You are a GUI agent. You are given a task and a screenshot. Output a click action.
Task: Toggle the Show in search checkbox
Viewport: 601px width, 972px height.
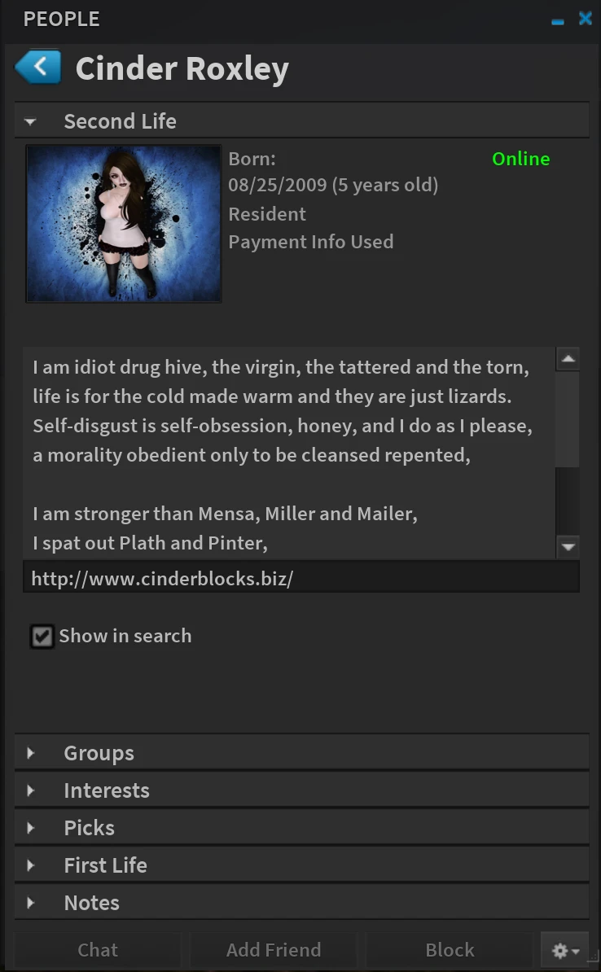click(42, 636)
